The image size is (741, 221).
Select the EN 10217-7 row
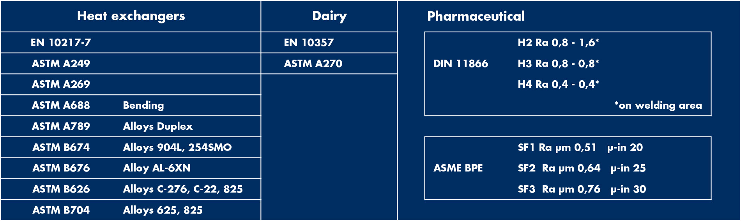point(61,42)
